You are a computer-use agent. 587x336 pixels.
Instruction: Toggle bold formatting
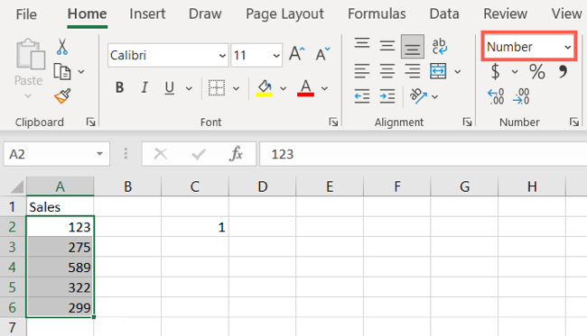(119, 87)
